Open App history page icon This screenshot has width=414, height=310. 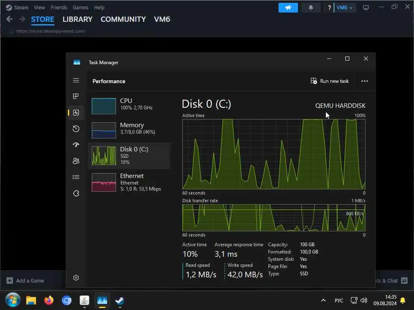(x=76, y=129)
